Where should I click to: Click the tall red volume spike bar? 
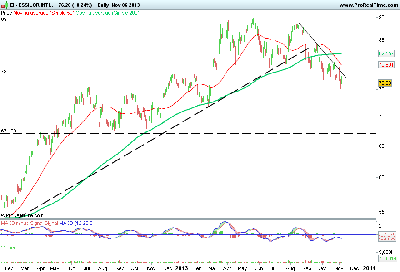coord(79,254)
